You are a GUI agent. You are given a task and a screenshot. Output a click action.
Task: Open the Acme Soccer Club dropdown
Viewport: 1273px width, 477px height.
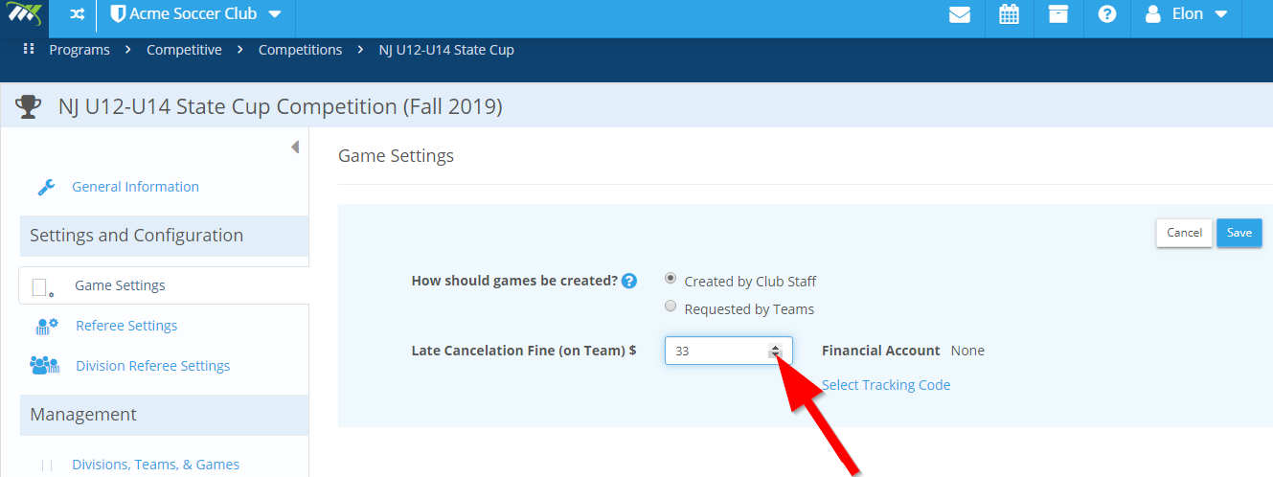[x=196, y=14]
